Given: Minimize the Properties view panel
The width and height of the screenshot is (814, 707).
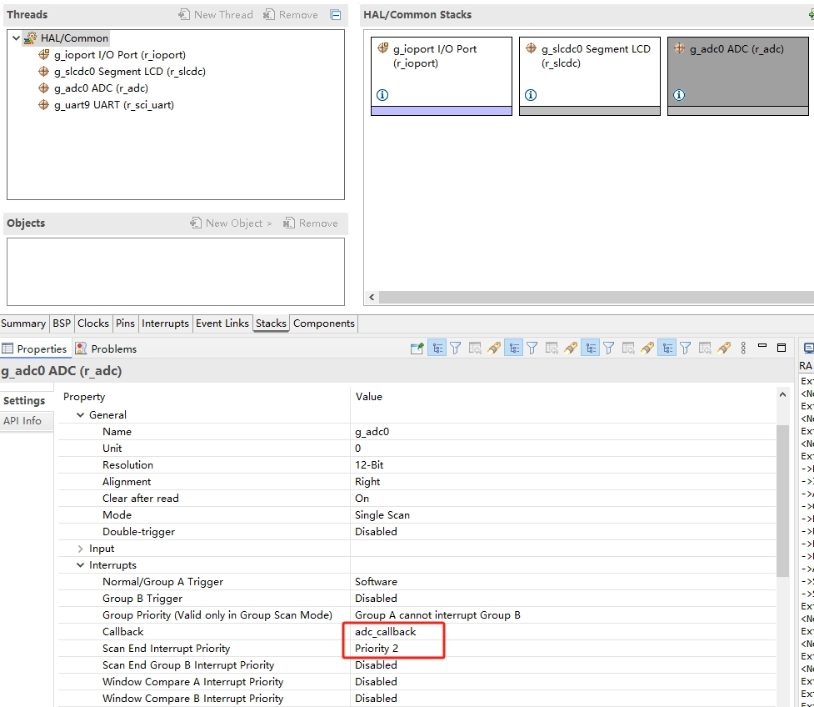Looking at the screenshot, I should click(x=762, y=346).
